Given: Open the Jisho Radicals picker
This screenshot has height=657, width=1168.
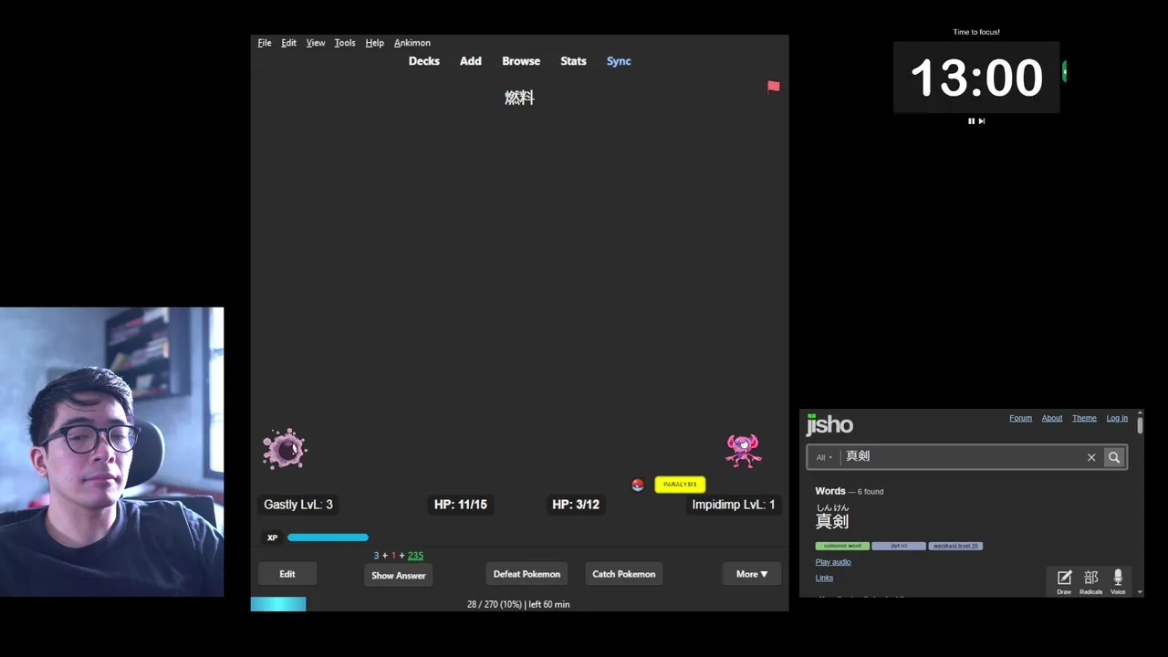Looking at the screenshot, I should pyautogui.click(x=1090, y=581).
